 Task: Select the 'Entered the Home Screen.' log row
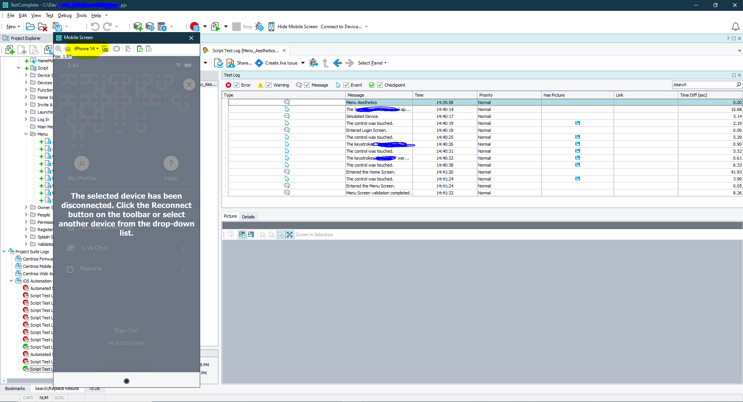(x=370, y=172)
